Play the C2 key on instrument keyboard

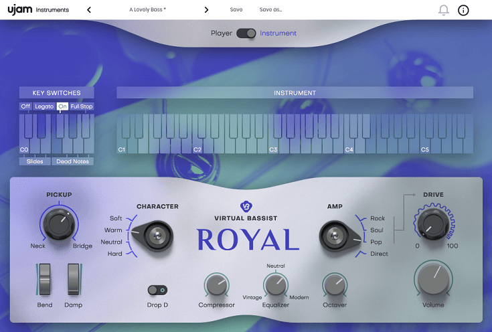197,146
